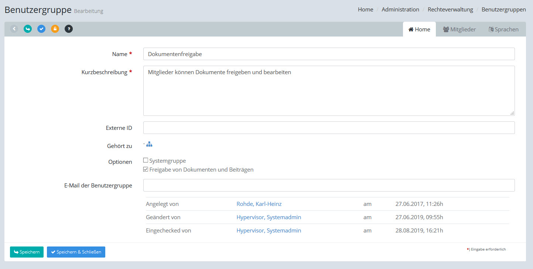Click into the Name input field
The height and width of the screenshot is (269, 533).
329,54
